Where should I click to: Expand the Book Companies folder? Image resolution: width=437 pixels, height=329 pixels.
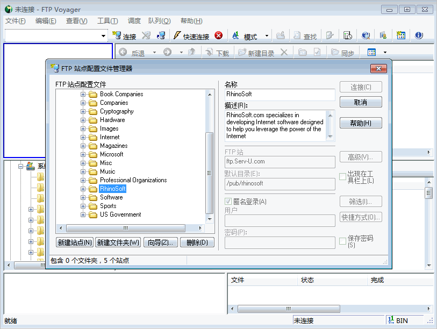(x=83, y=94)
